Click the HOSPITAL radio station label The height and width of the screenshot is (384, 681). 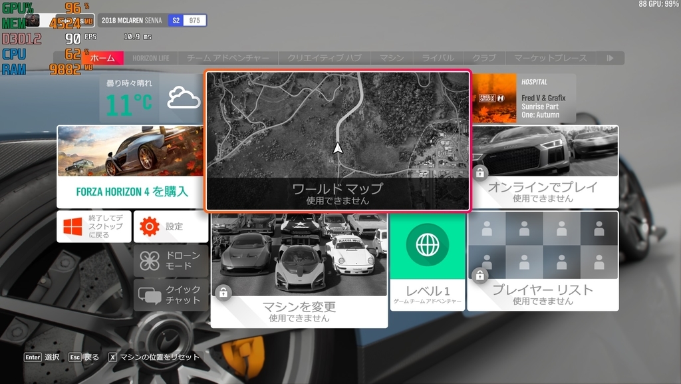click(534, 82)
